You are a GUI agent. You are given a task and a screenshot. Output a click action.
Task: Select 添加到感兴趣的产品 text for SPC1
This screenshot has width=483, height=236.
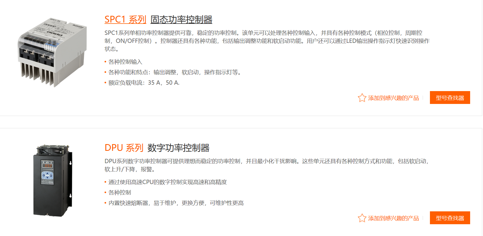(x=393, y=98)
